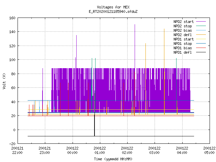Click the 'NPD1 stop' legend label
The height and width of the screenshot is (162, 216).
(x=183, y=44)
